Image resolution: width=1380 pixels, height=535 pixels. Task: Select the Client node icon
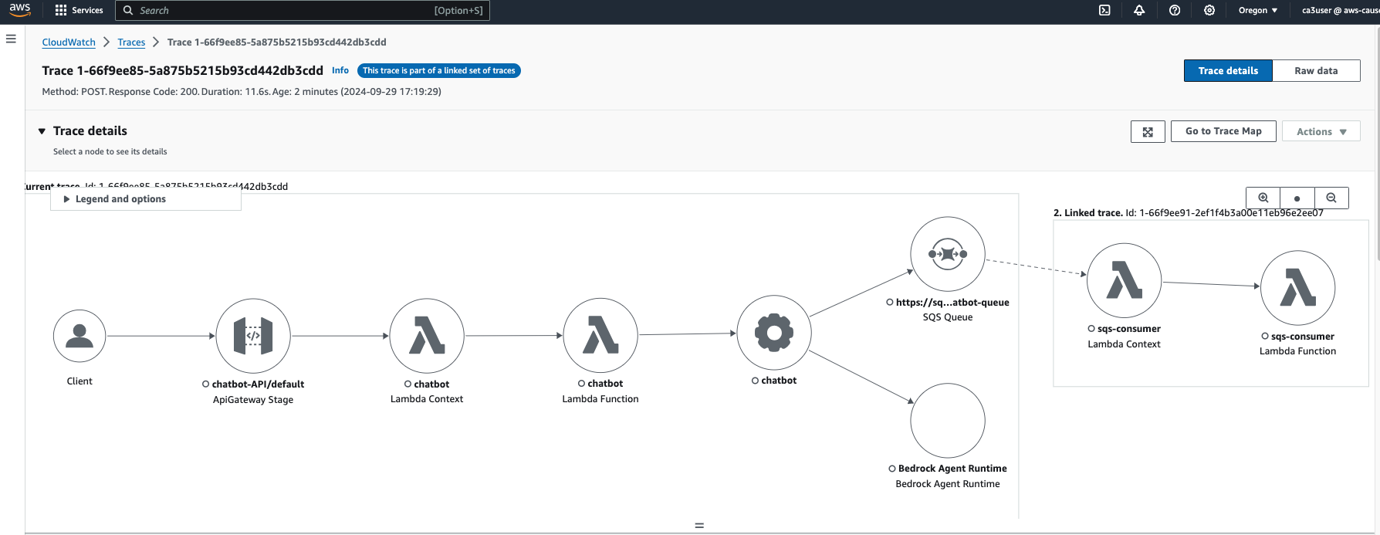[79, 336]
